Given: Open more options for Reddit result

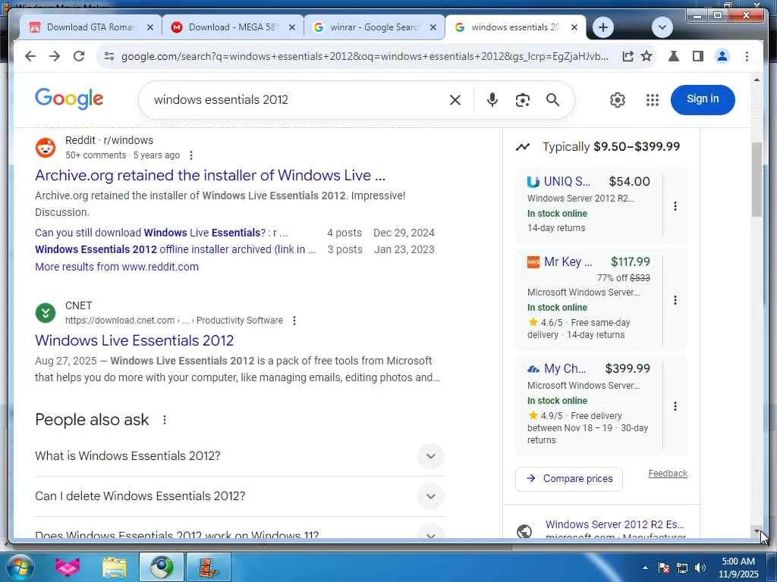Looking at the screenshot, I should coord(191,155).
